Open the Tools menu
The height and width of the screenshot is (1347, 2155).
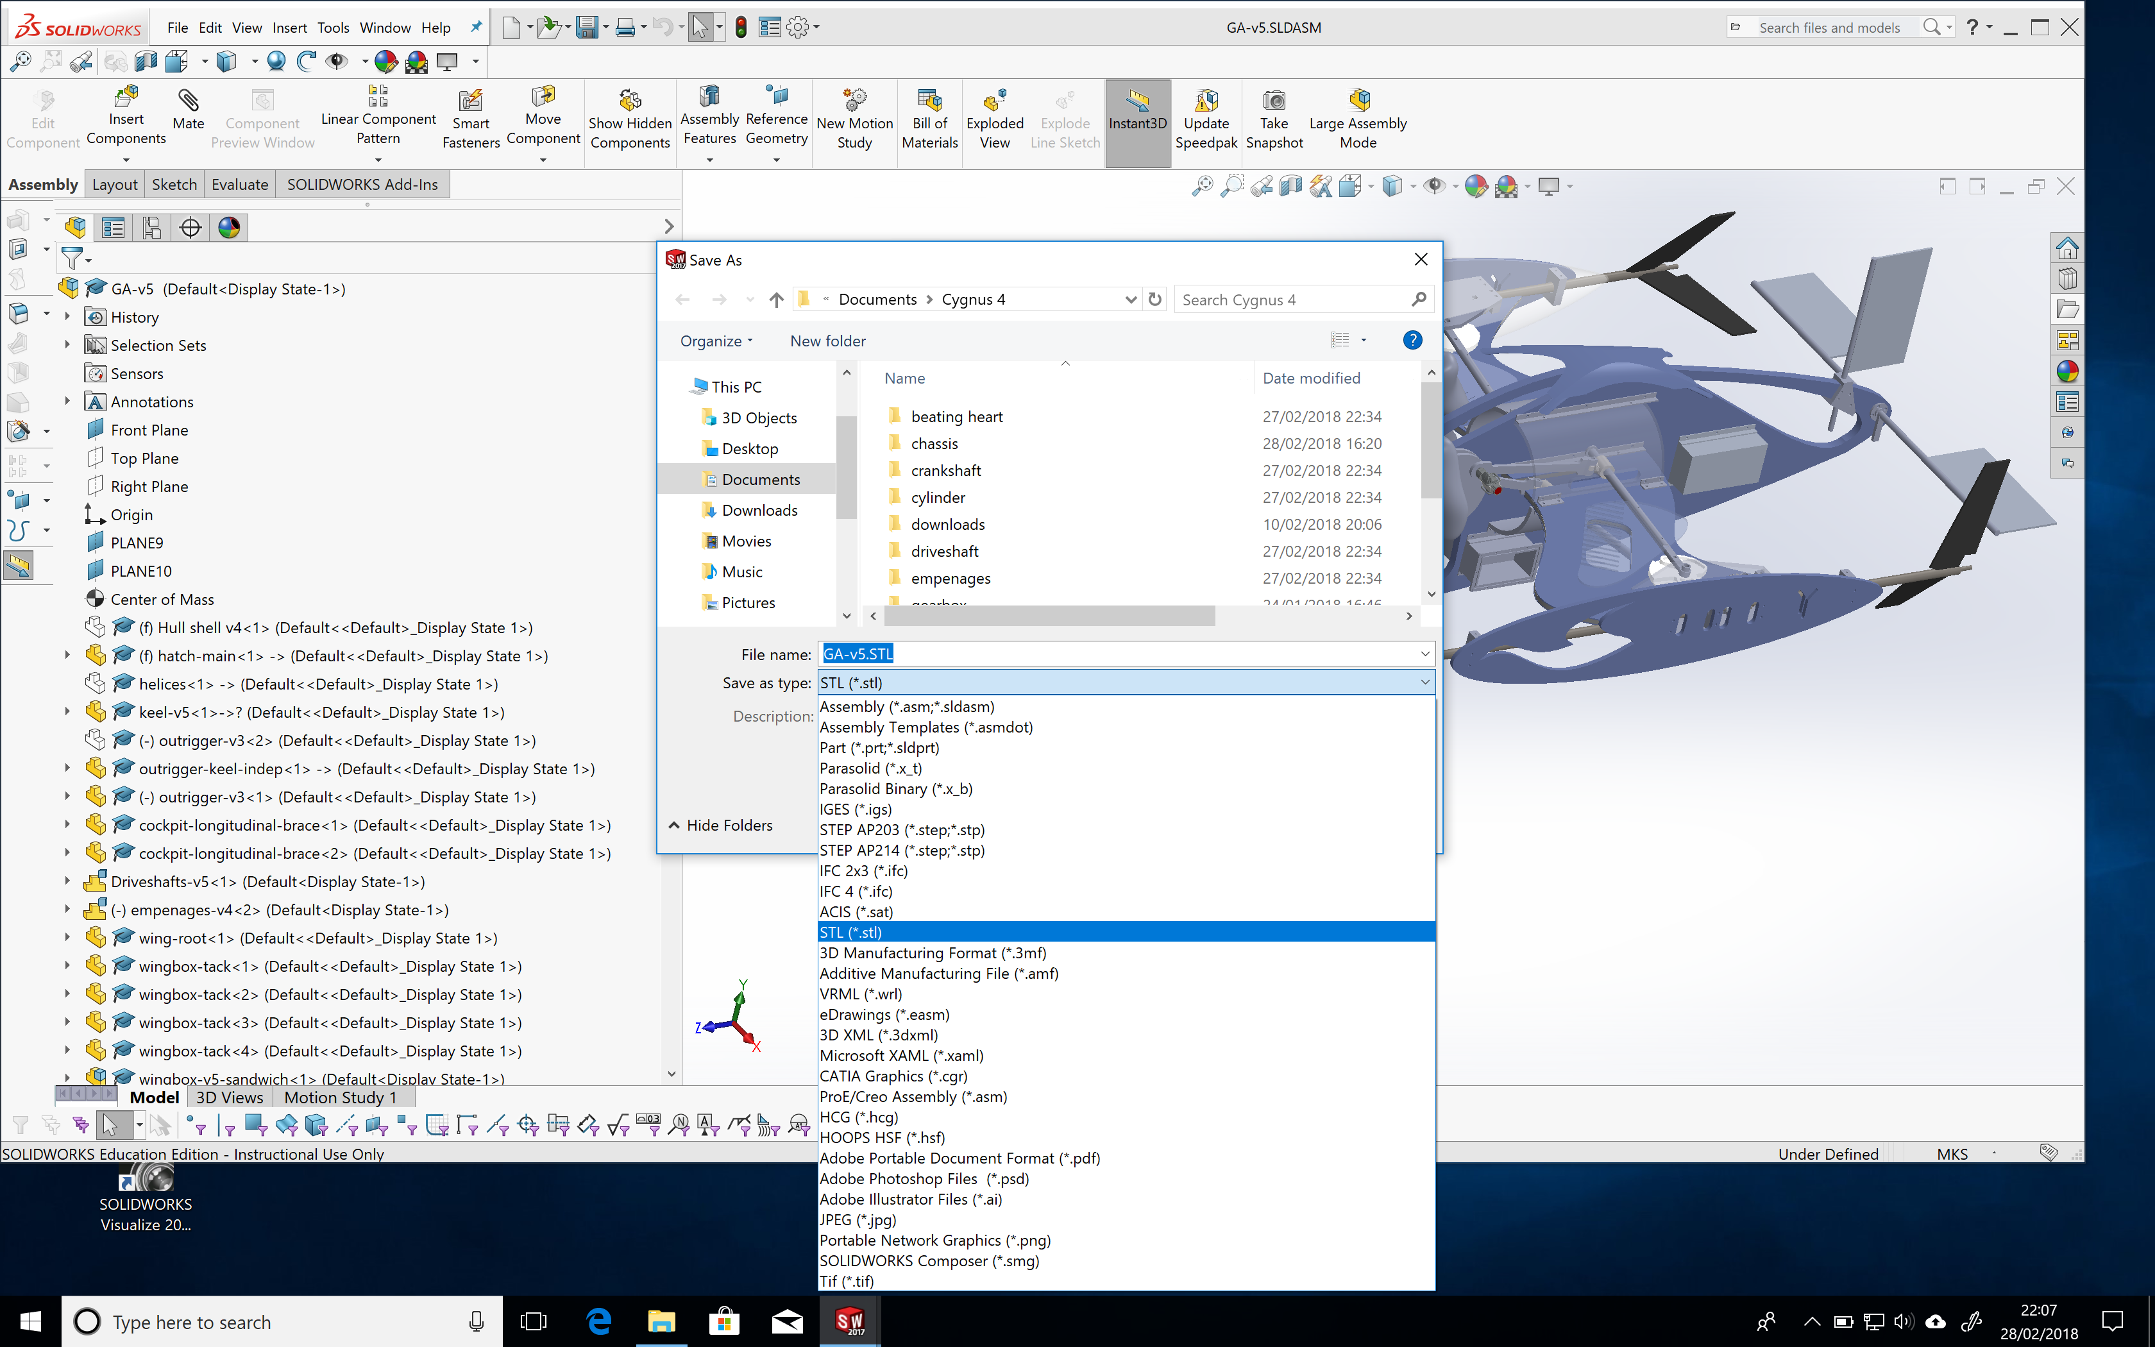[333, 28]
